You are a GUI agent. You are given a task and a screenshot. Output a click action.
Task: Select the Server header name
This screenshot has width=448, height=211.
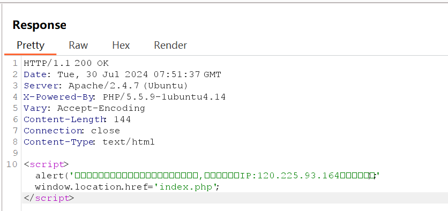(43, 86)
